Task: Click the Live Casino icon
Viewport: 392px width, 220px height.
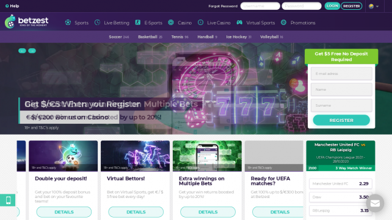Action: [200, 23]
